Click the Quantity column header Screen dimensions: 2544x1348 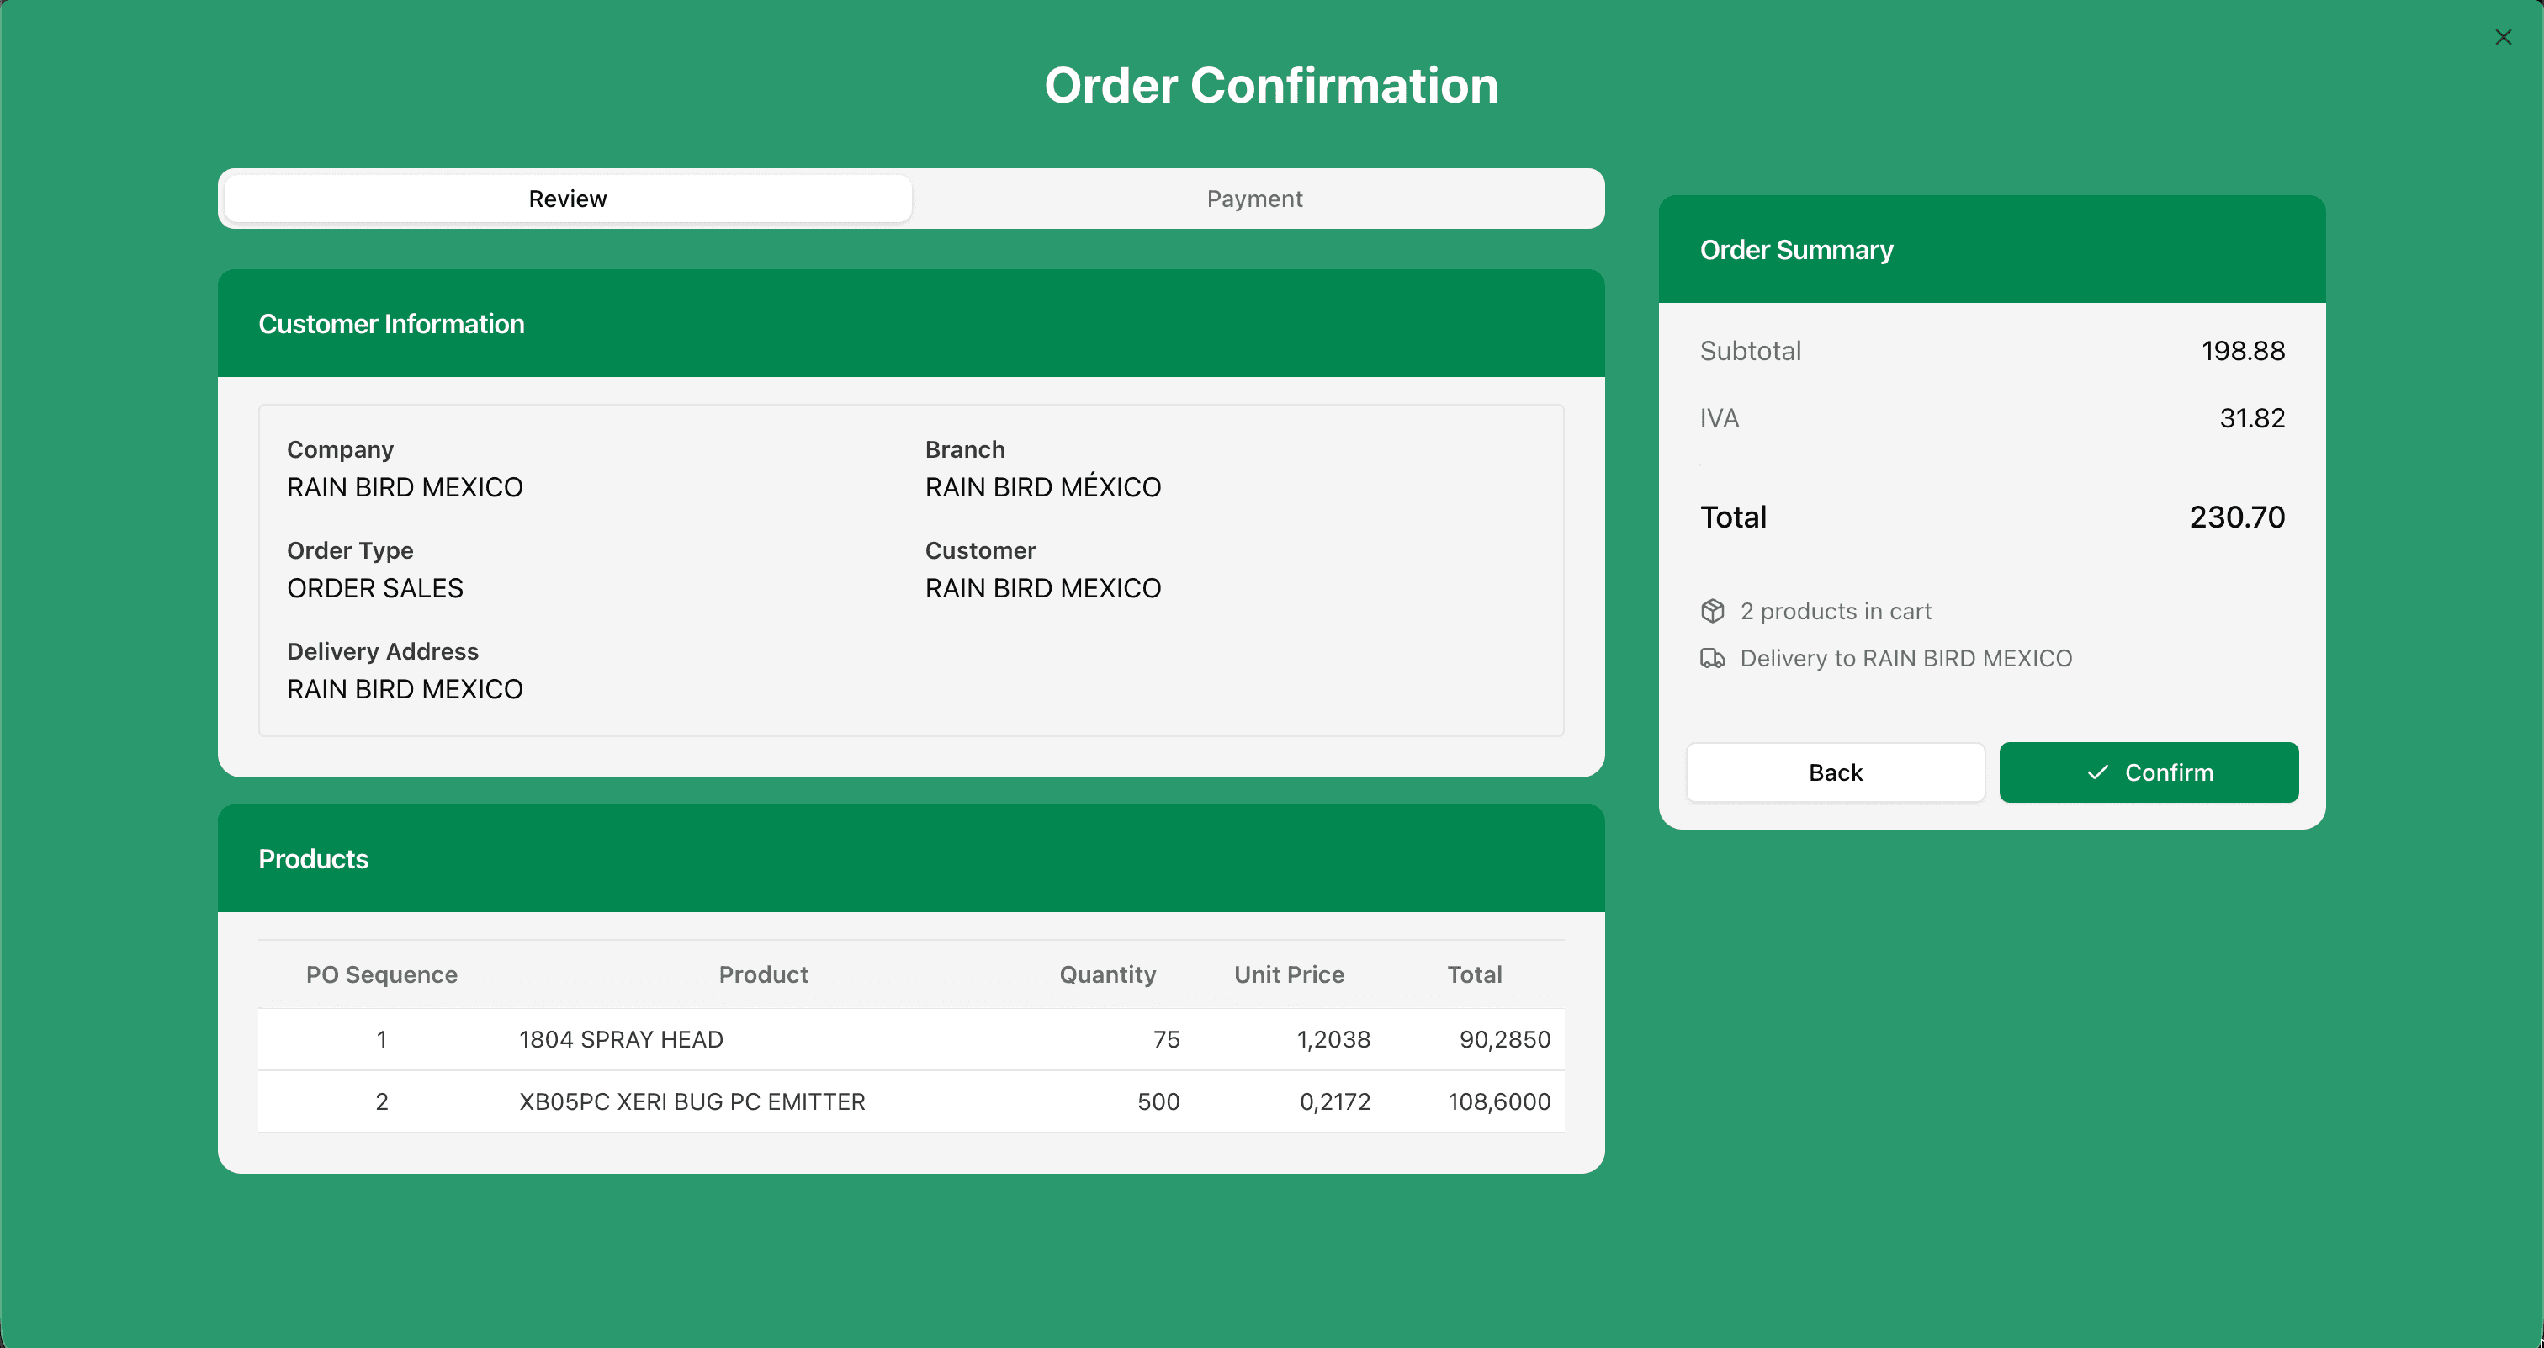1107,974
